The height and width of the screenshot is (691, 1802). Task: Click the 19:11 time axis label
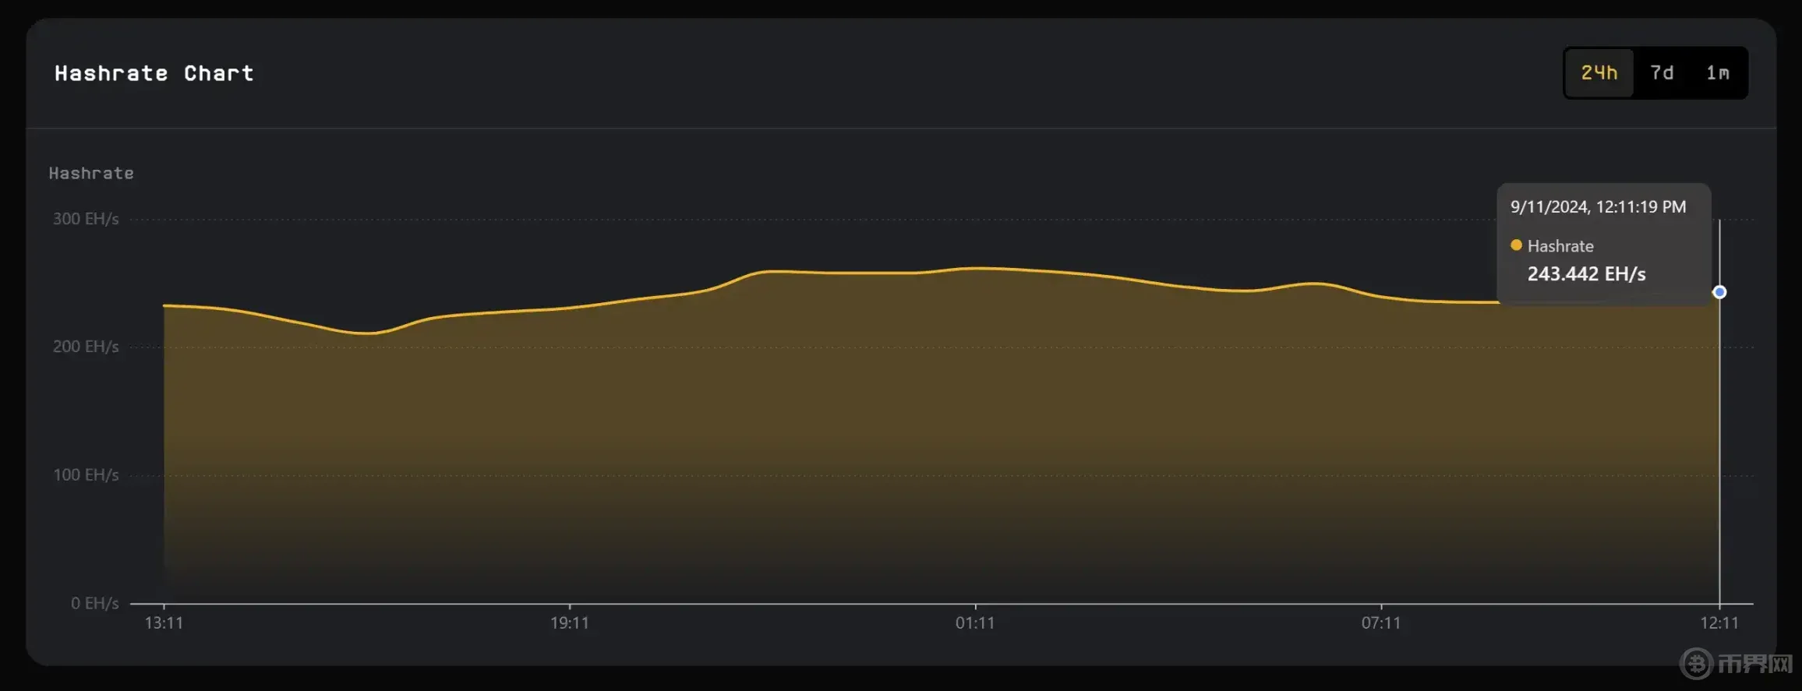(570, 623)
